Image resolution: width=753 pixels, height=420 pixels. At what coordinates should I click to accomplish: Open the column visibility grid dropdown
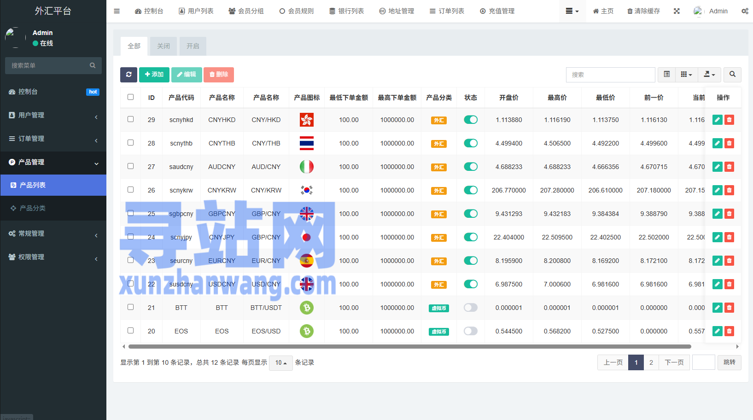[686, 75]
